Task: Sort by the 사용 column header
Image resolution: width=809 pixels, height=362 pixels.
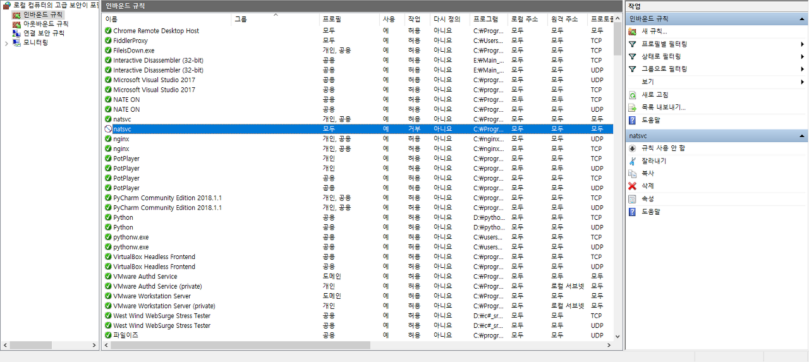Action: click(392, 20)
